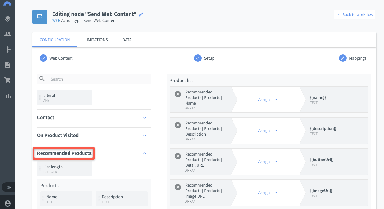This screenshot has height=209, width=384.
Task: Click the "Recommended Products | Products | Detail URL" source text
Action: click(x=203, y=160)
